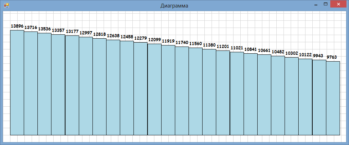
Task: Select the bar labeled 13536
Action: pos(45,84)
